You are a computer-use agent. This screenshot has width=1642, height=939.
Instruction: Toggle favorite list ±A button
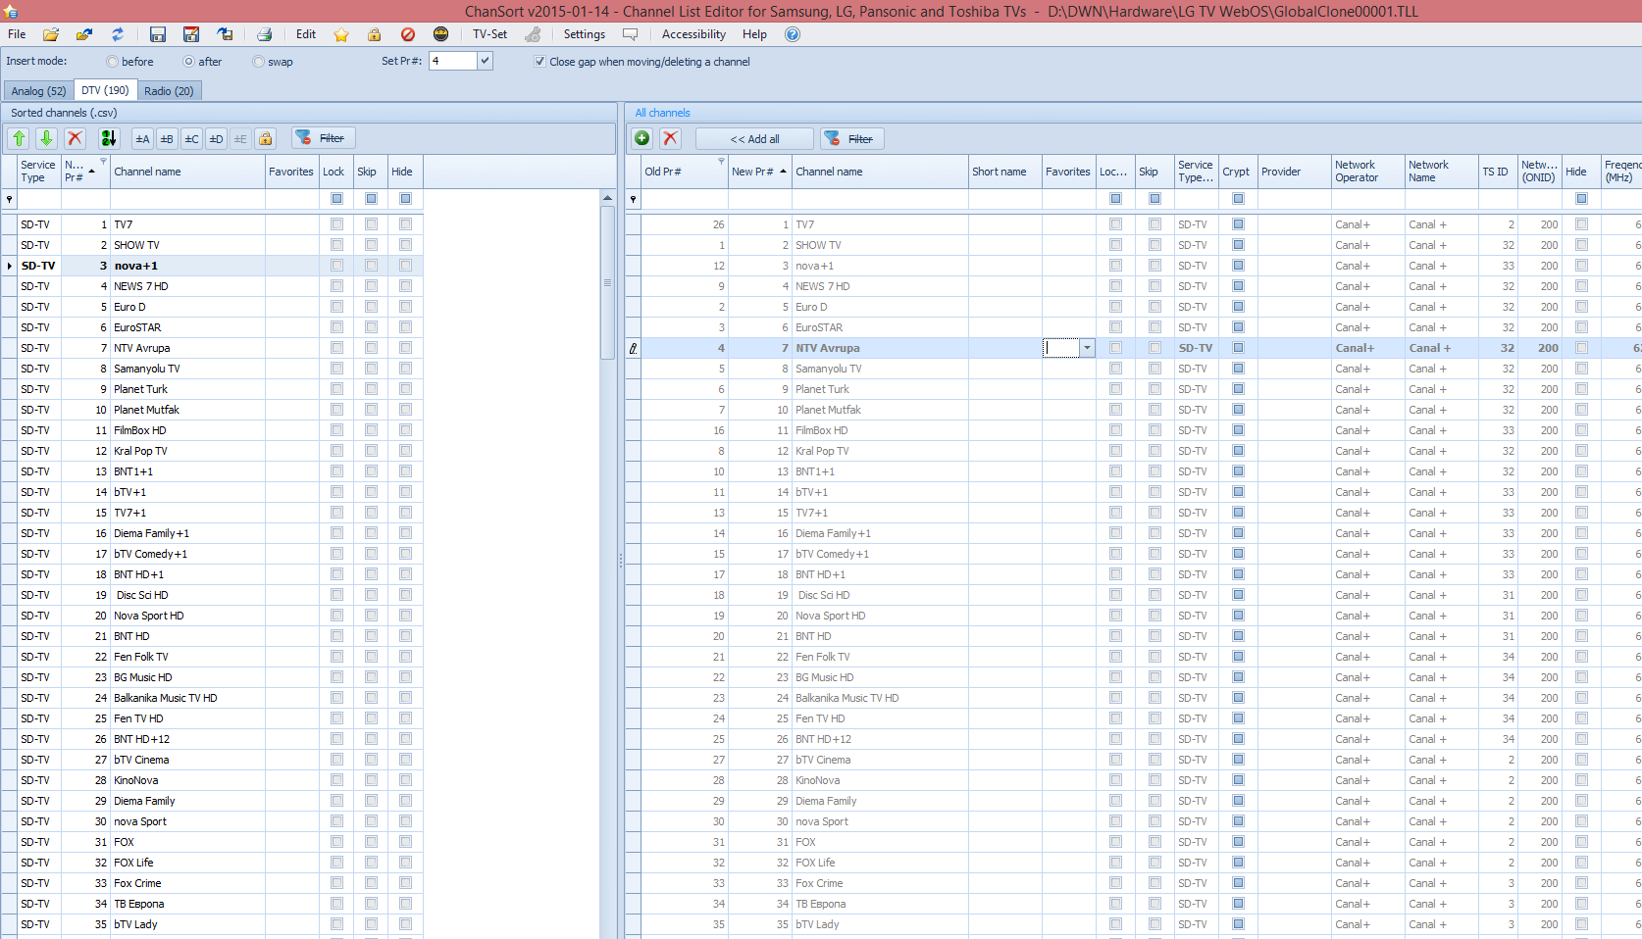click(x=142, y=138)
